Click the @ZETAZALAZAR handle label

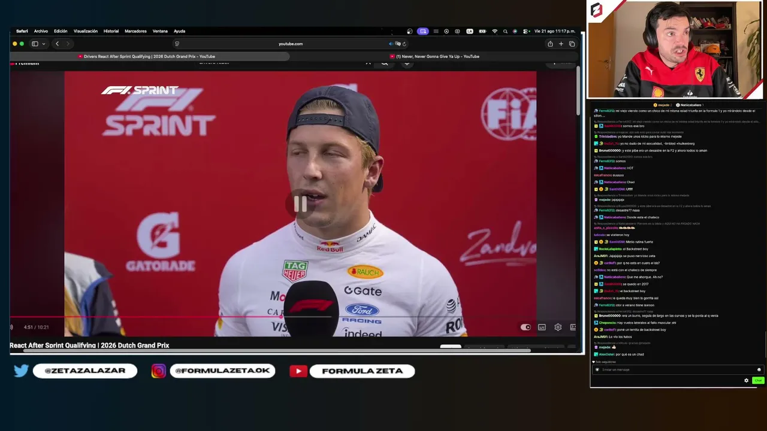pos(85,371)
